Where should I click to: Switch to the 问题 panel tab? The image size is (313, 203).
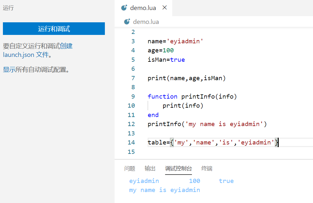130,168
